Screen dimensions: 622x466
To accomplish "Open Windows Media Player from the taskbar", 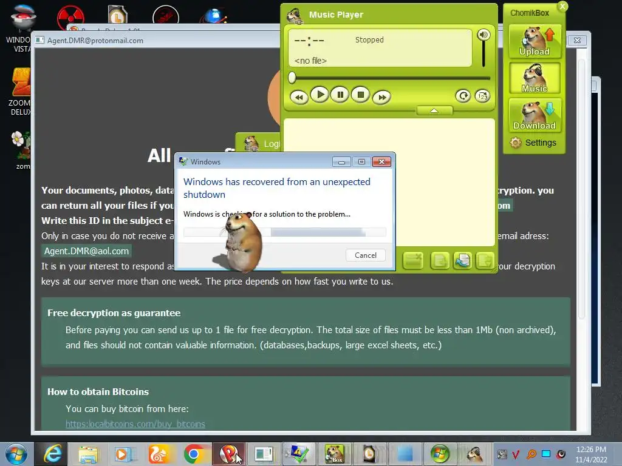I will point(124,454).
